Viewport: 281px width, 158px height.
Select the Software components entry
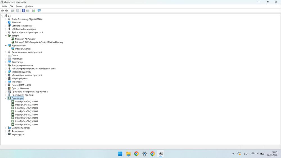click(22, 26)
